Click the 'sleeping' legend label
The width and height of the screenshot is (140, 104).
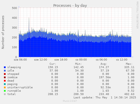click(14, 67)
